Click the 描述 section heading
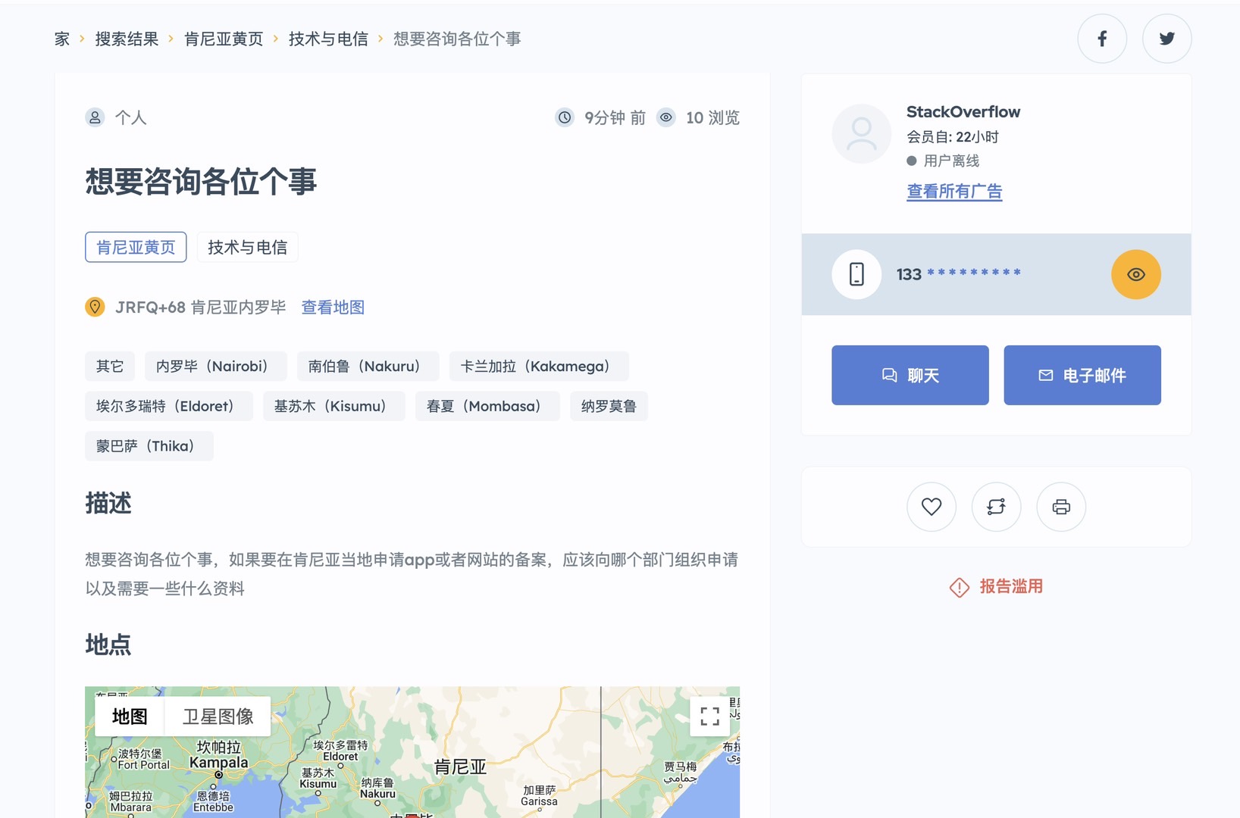 [x=108, y=504]
